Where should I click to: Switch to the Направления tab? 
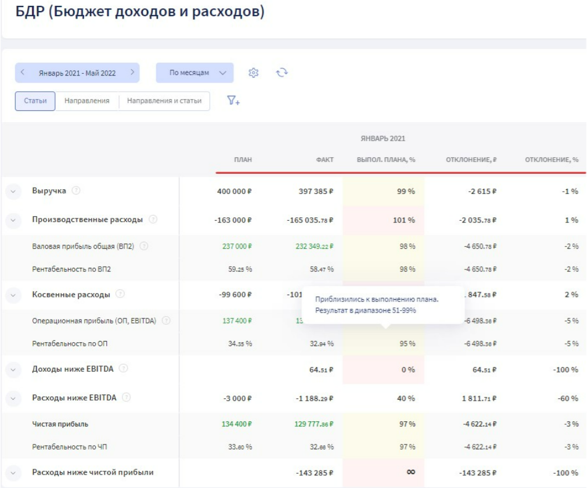pyautogui.click(x=86, y=101)
